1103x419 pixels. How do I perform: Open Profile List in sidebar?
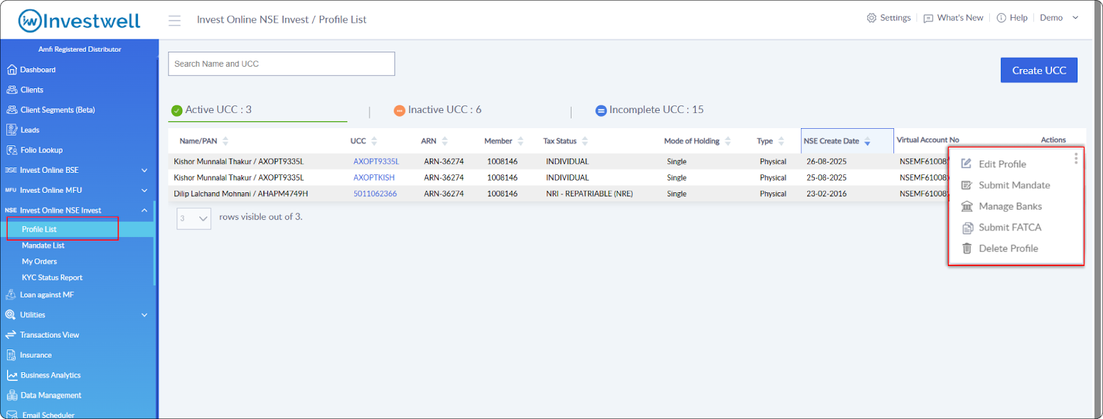39,229
